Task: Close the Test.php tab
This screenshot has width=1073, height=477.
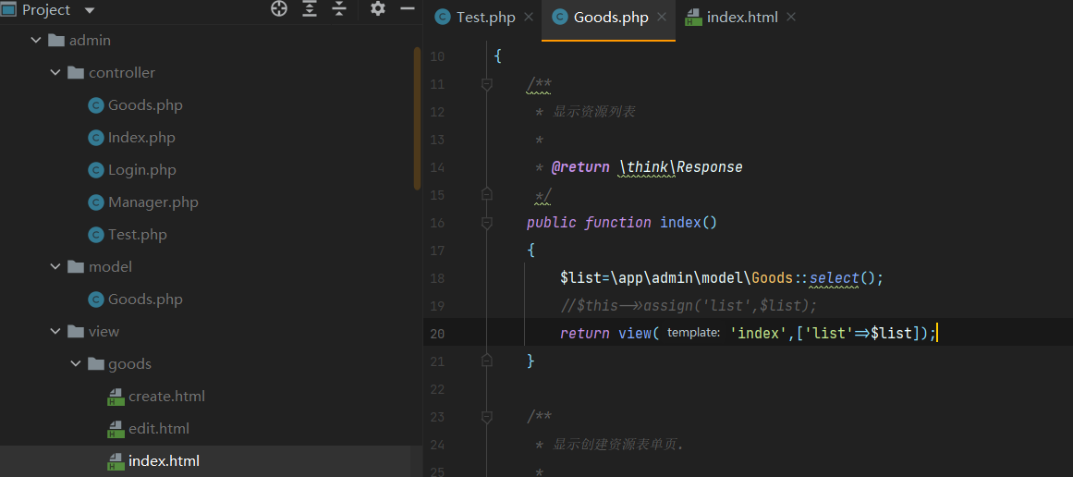Action: [529, 18]
